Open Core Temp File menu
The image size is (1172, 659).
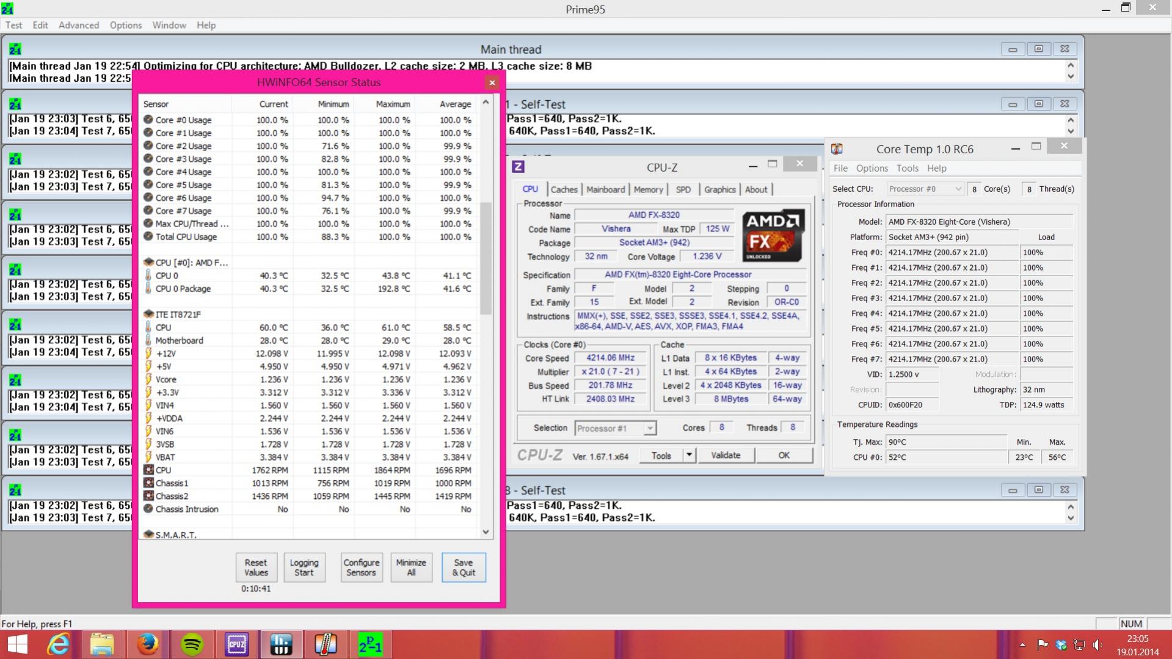840,168
